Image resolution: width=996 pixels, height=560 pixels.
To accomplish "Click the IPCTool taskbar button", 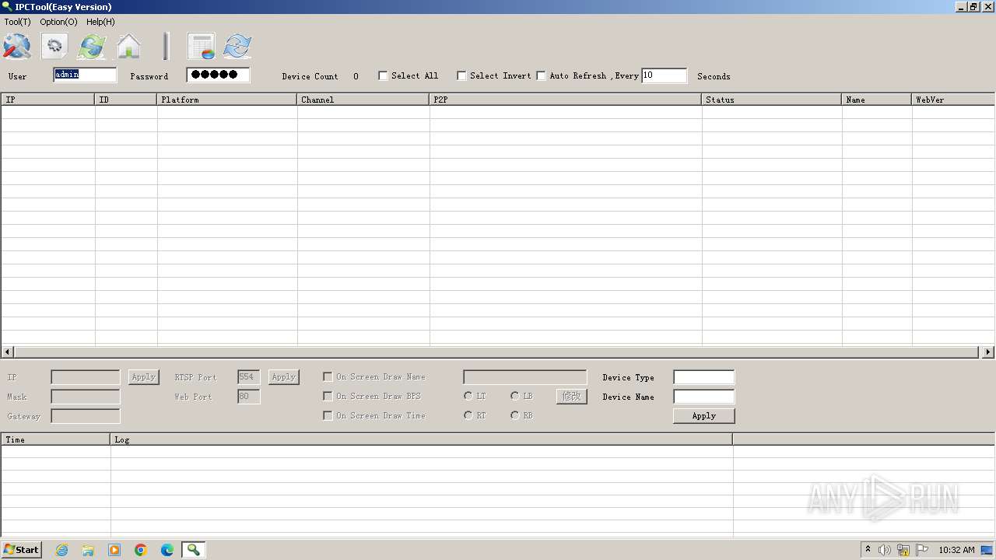I will point(193,550).
